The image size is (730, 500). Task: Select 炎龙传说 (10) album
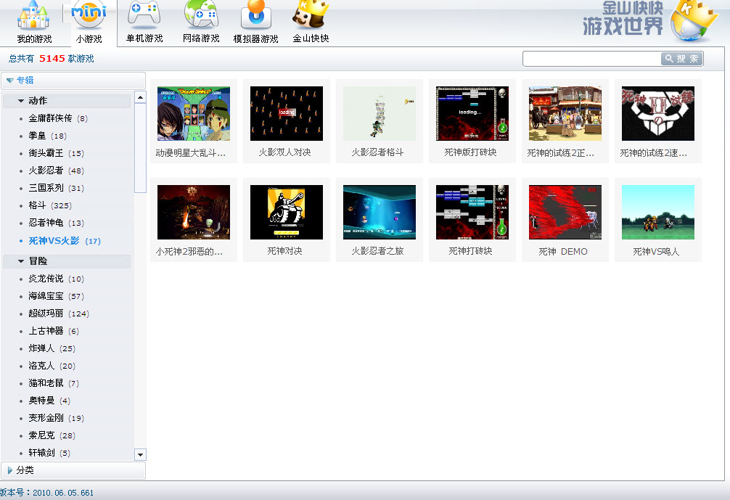point(57,279)
